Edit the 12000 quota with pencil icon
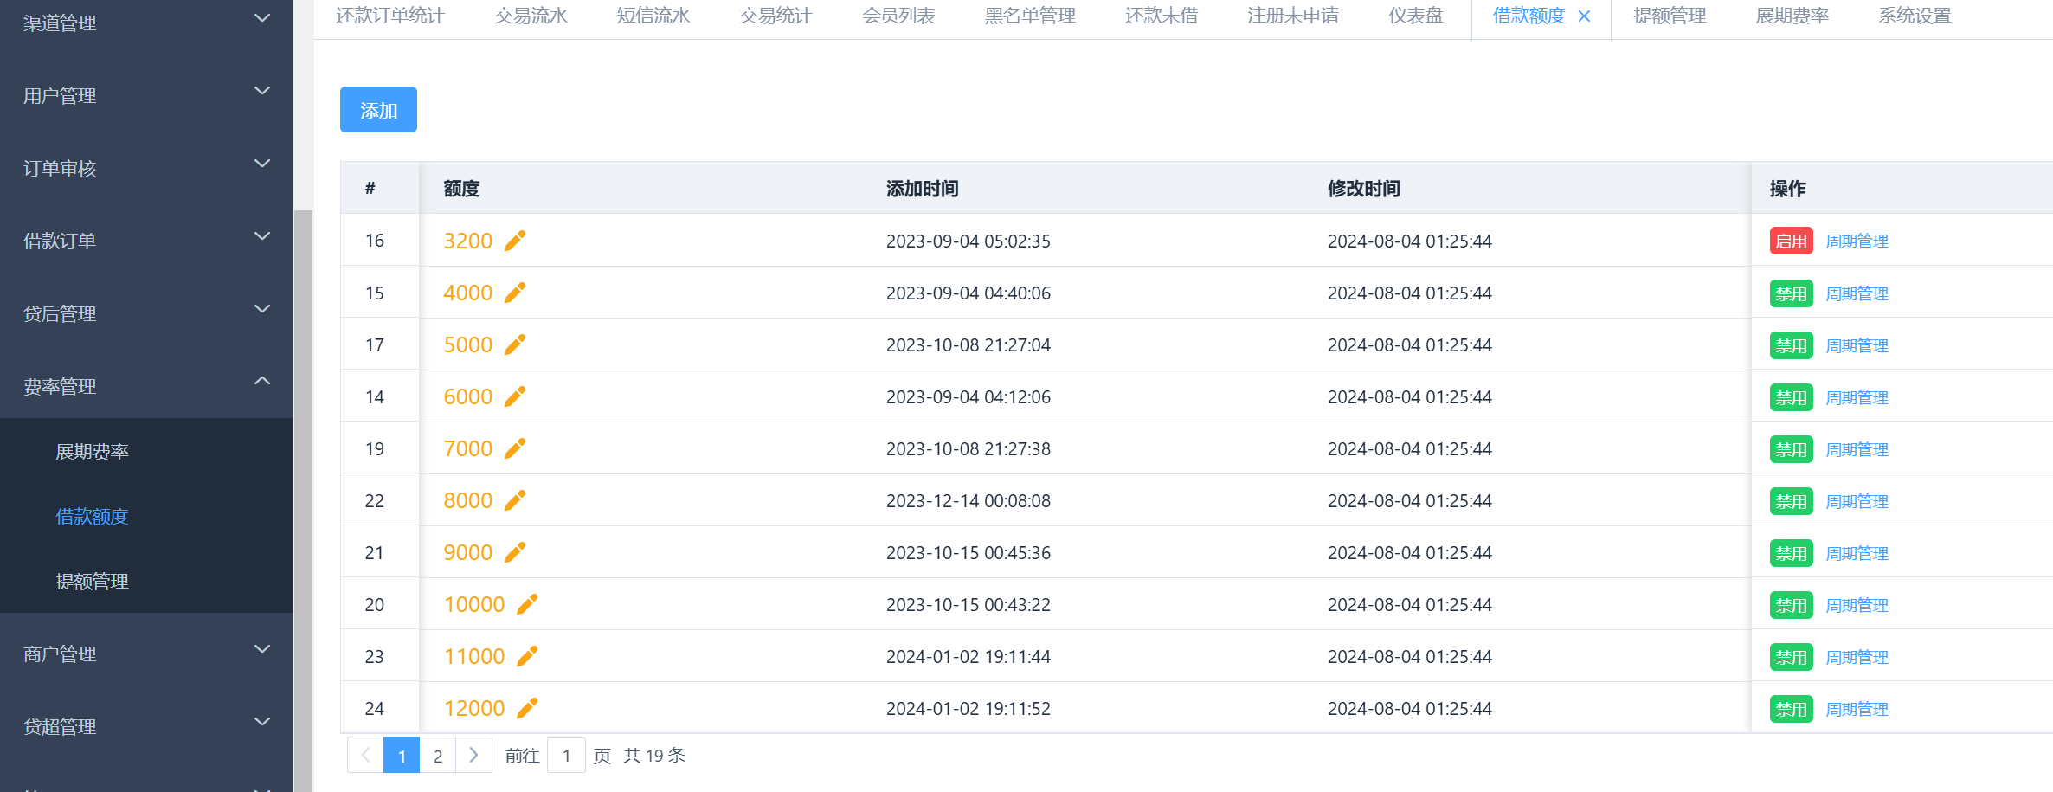Screen dimensions: 2053x792 [x=527, y=708]
